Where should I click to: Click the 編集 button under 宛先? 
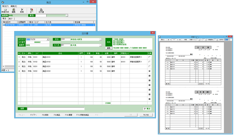point(108,48)
